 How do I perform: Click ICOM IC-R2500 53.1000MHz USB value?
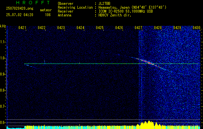[126, 11]
